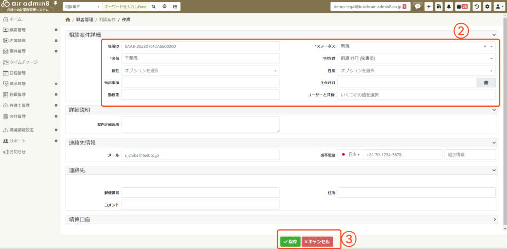This screenshot has width=507, height=249.
Task: Expand the 精算口座 section
Action: 495,219
